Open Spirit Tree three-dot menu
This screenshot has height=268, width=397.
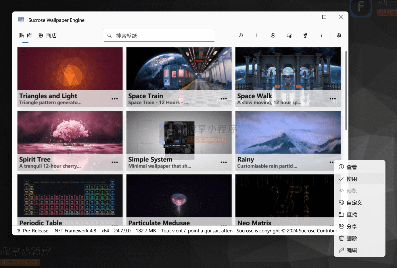point(115,162)
